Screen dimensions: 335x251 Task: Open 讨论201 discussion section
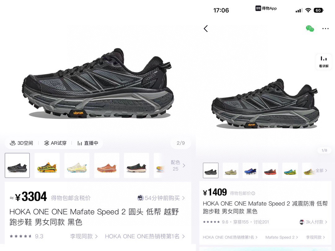[x=261, y=222]
